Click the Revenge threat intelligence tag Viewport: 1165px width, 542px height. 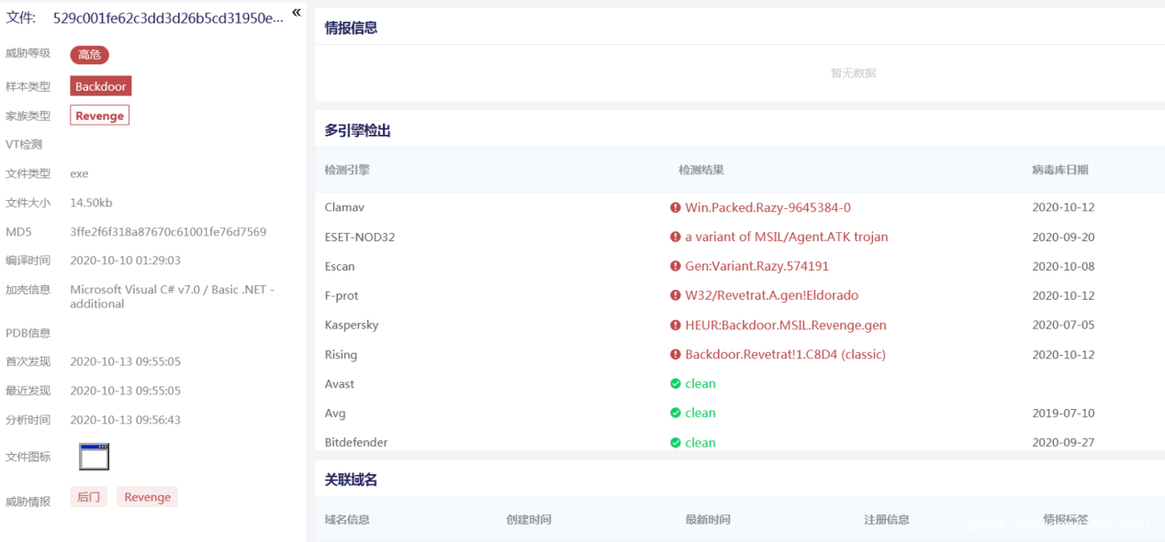(147, 497)
